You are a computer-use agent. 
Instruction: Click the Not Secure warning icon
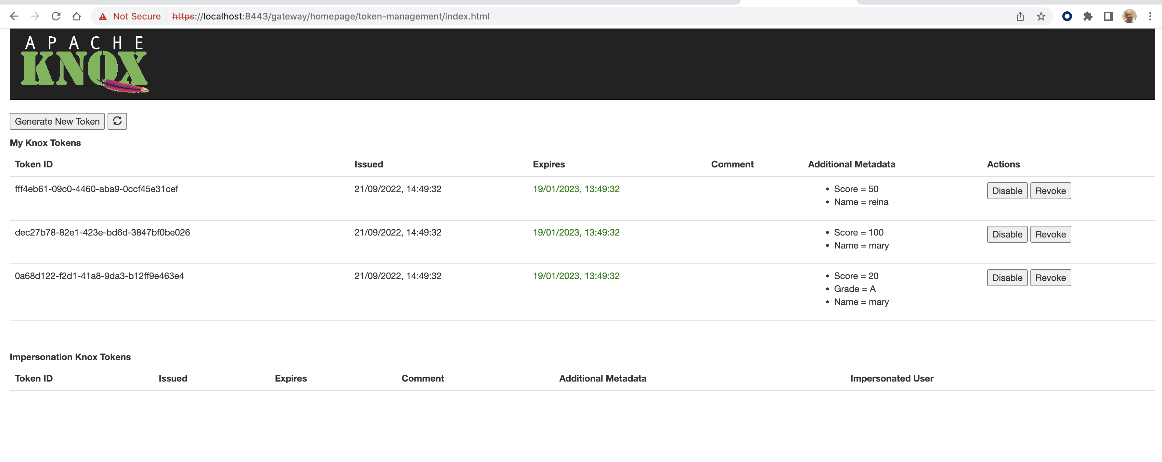[x=103, y=17]
